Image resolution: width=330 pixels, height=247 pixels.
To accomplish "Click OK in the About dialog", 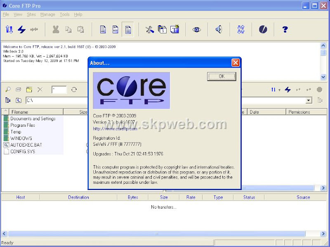I will [221, 76].
